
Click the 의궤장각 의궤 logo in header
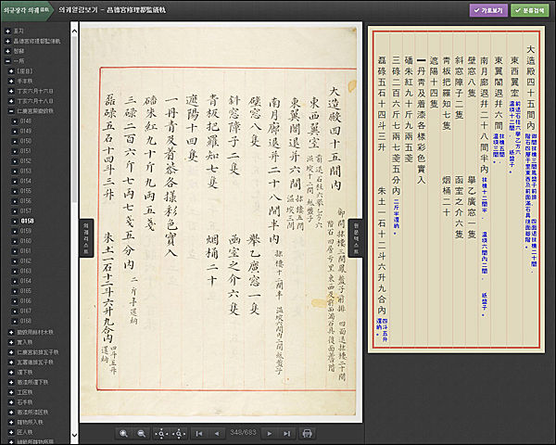pos(26,10)
